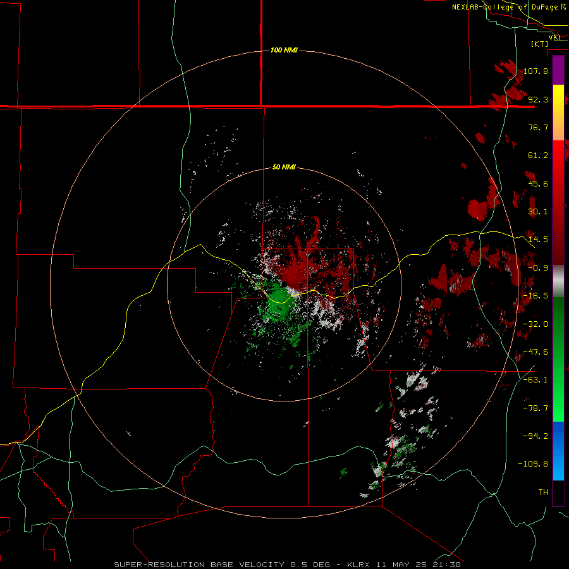This screenshot has width=569, height=569.
Task: Select the 92.3 value on the velocity scale
Action: [x=538, y=99]
